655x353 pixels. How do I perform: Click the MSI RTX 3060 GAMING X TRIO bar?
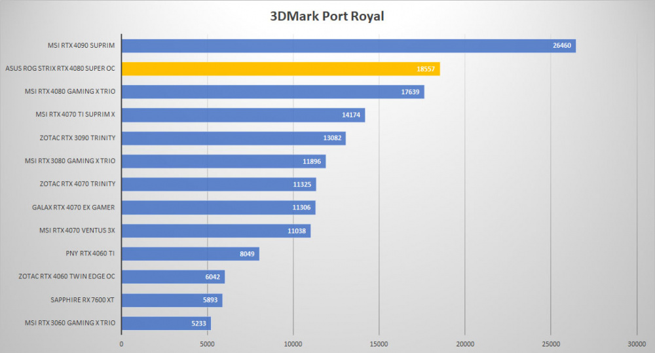pyautogui.click(x=166, y=323)
